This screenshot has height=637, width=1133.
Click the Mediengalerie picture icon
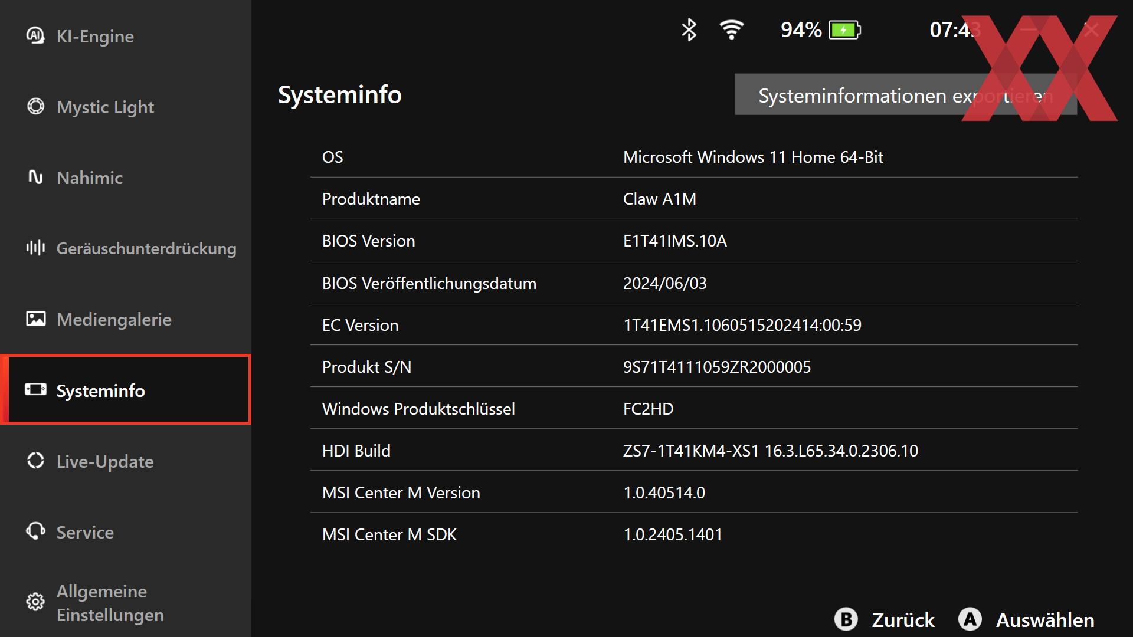click(x=35, y=319)
